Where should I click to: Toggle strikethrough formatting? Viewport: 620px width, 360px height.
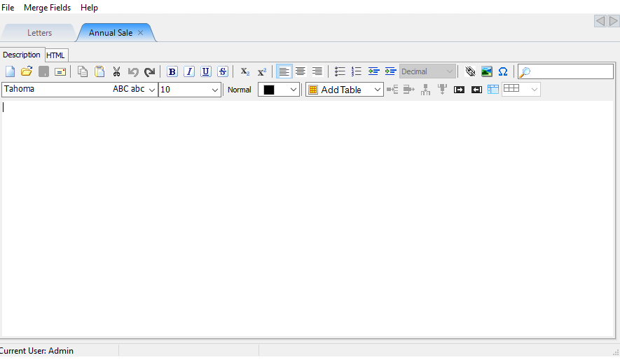tap(223, 71)
